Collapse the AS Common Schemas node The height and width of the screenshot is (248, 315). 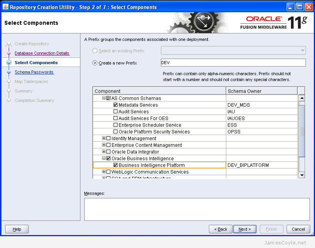(x=104, y=98)
